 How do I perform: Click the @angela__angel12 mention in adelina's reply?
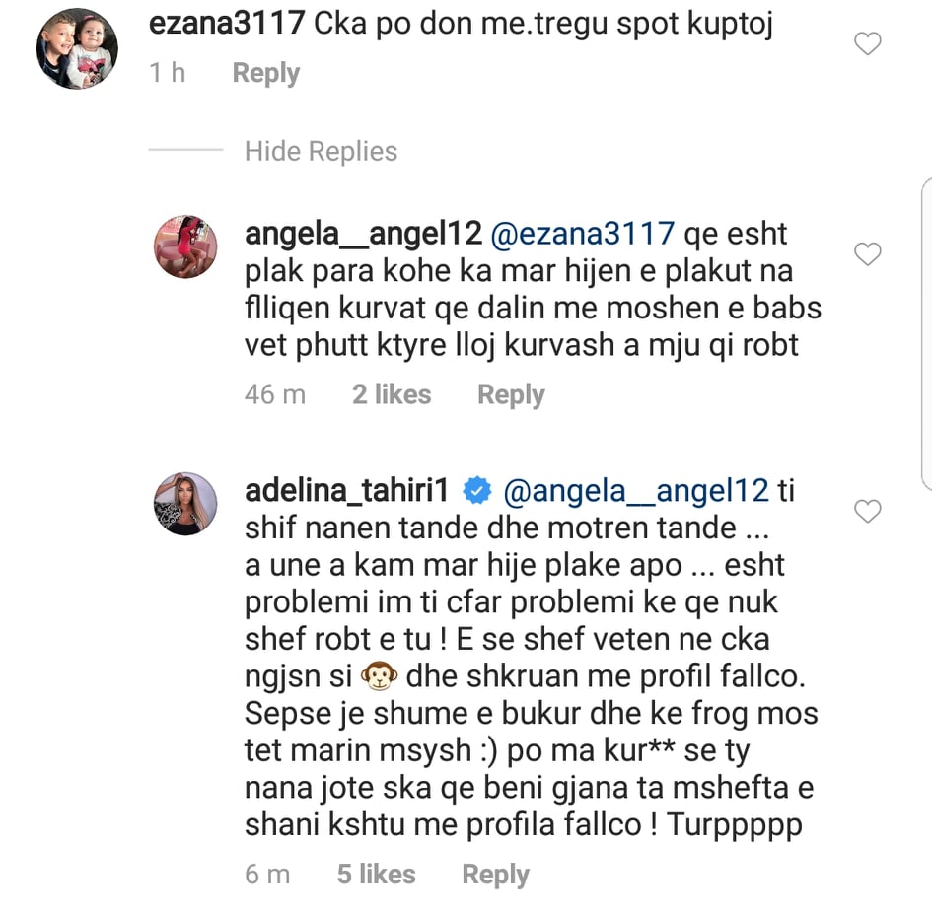(635, 490)
